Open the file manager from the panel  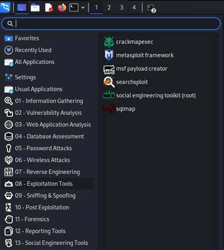coord(35,8)
